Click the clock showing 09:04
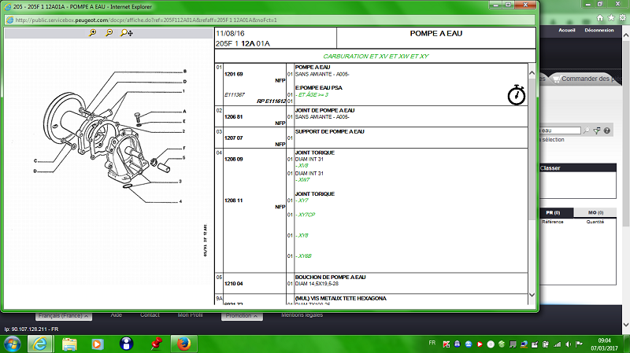 pyautogui.click(x=604, y=340)
